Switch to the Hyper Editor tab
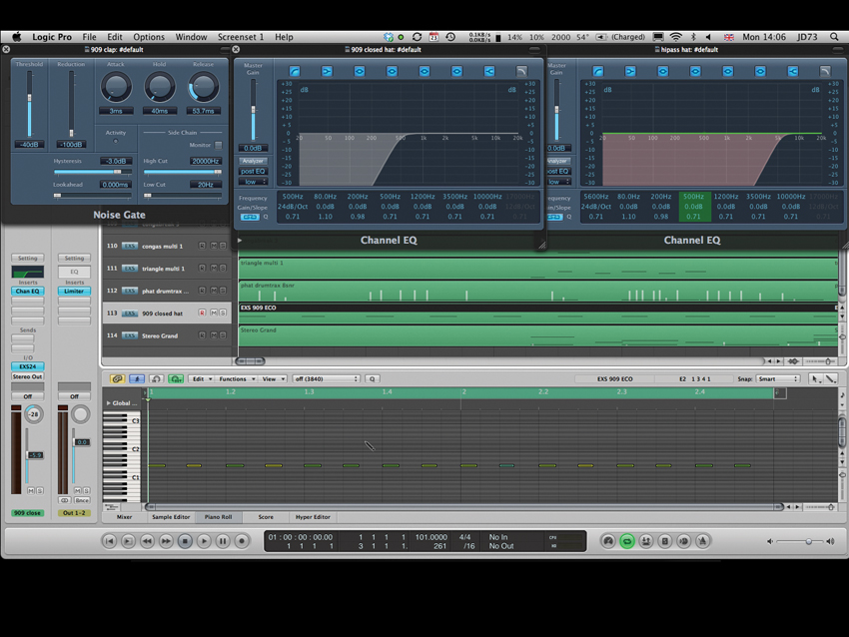 pos(313,517)
